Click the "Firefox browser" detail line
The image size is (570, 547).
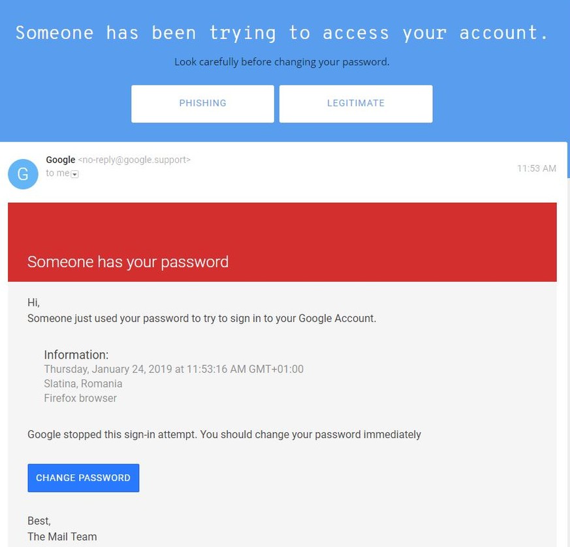pos(80,398)
